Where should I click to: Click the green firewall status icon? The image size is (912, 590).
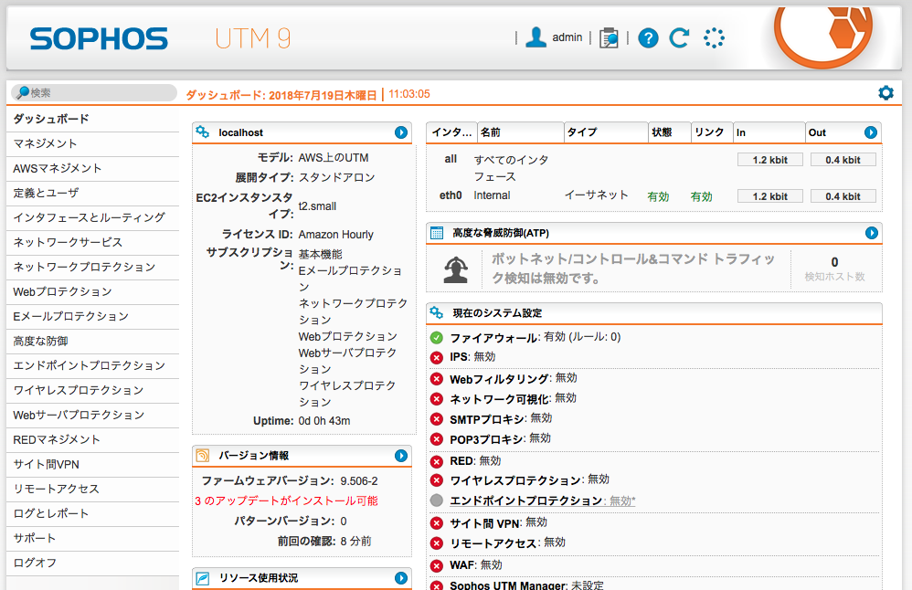coord(437,338)
